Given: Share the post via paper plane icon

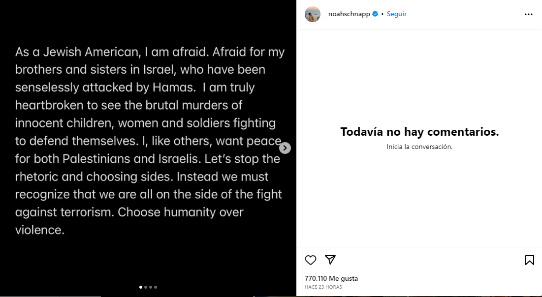Looking at the screenshot, I should pos(330,260).
